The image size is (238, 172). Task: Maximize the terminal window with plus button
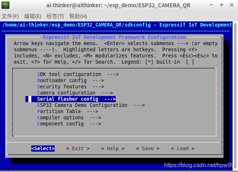point(222,5)
